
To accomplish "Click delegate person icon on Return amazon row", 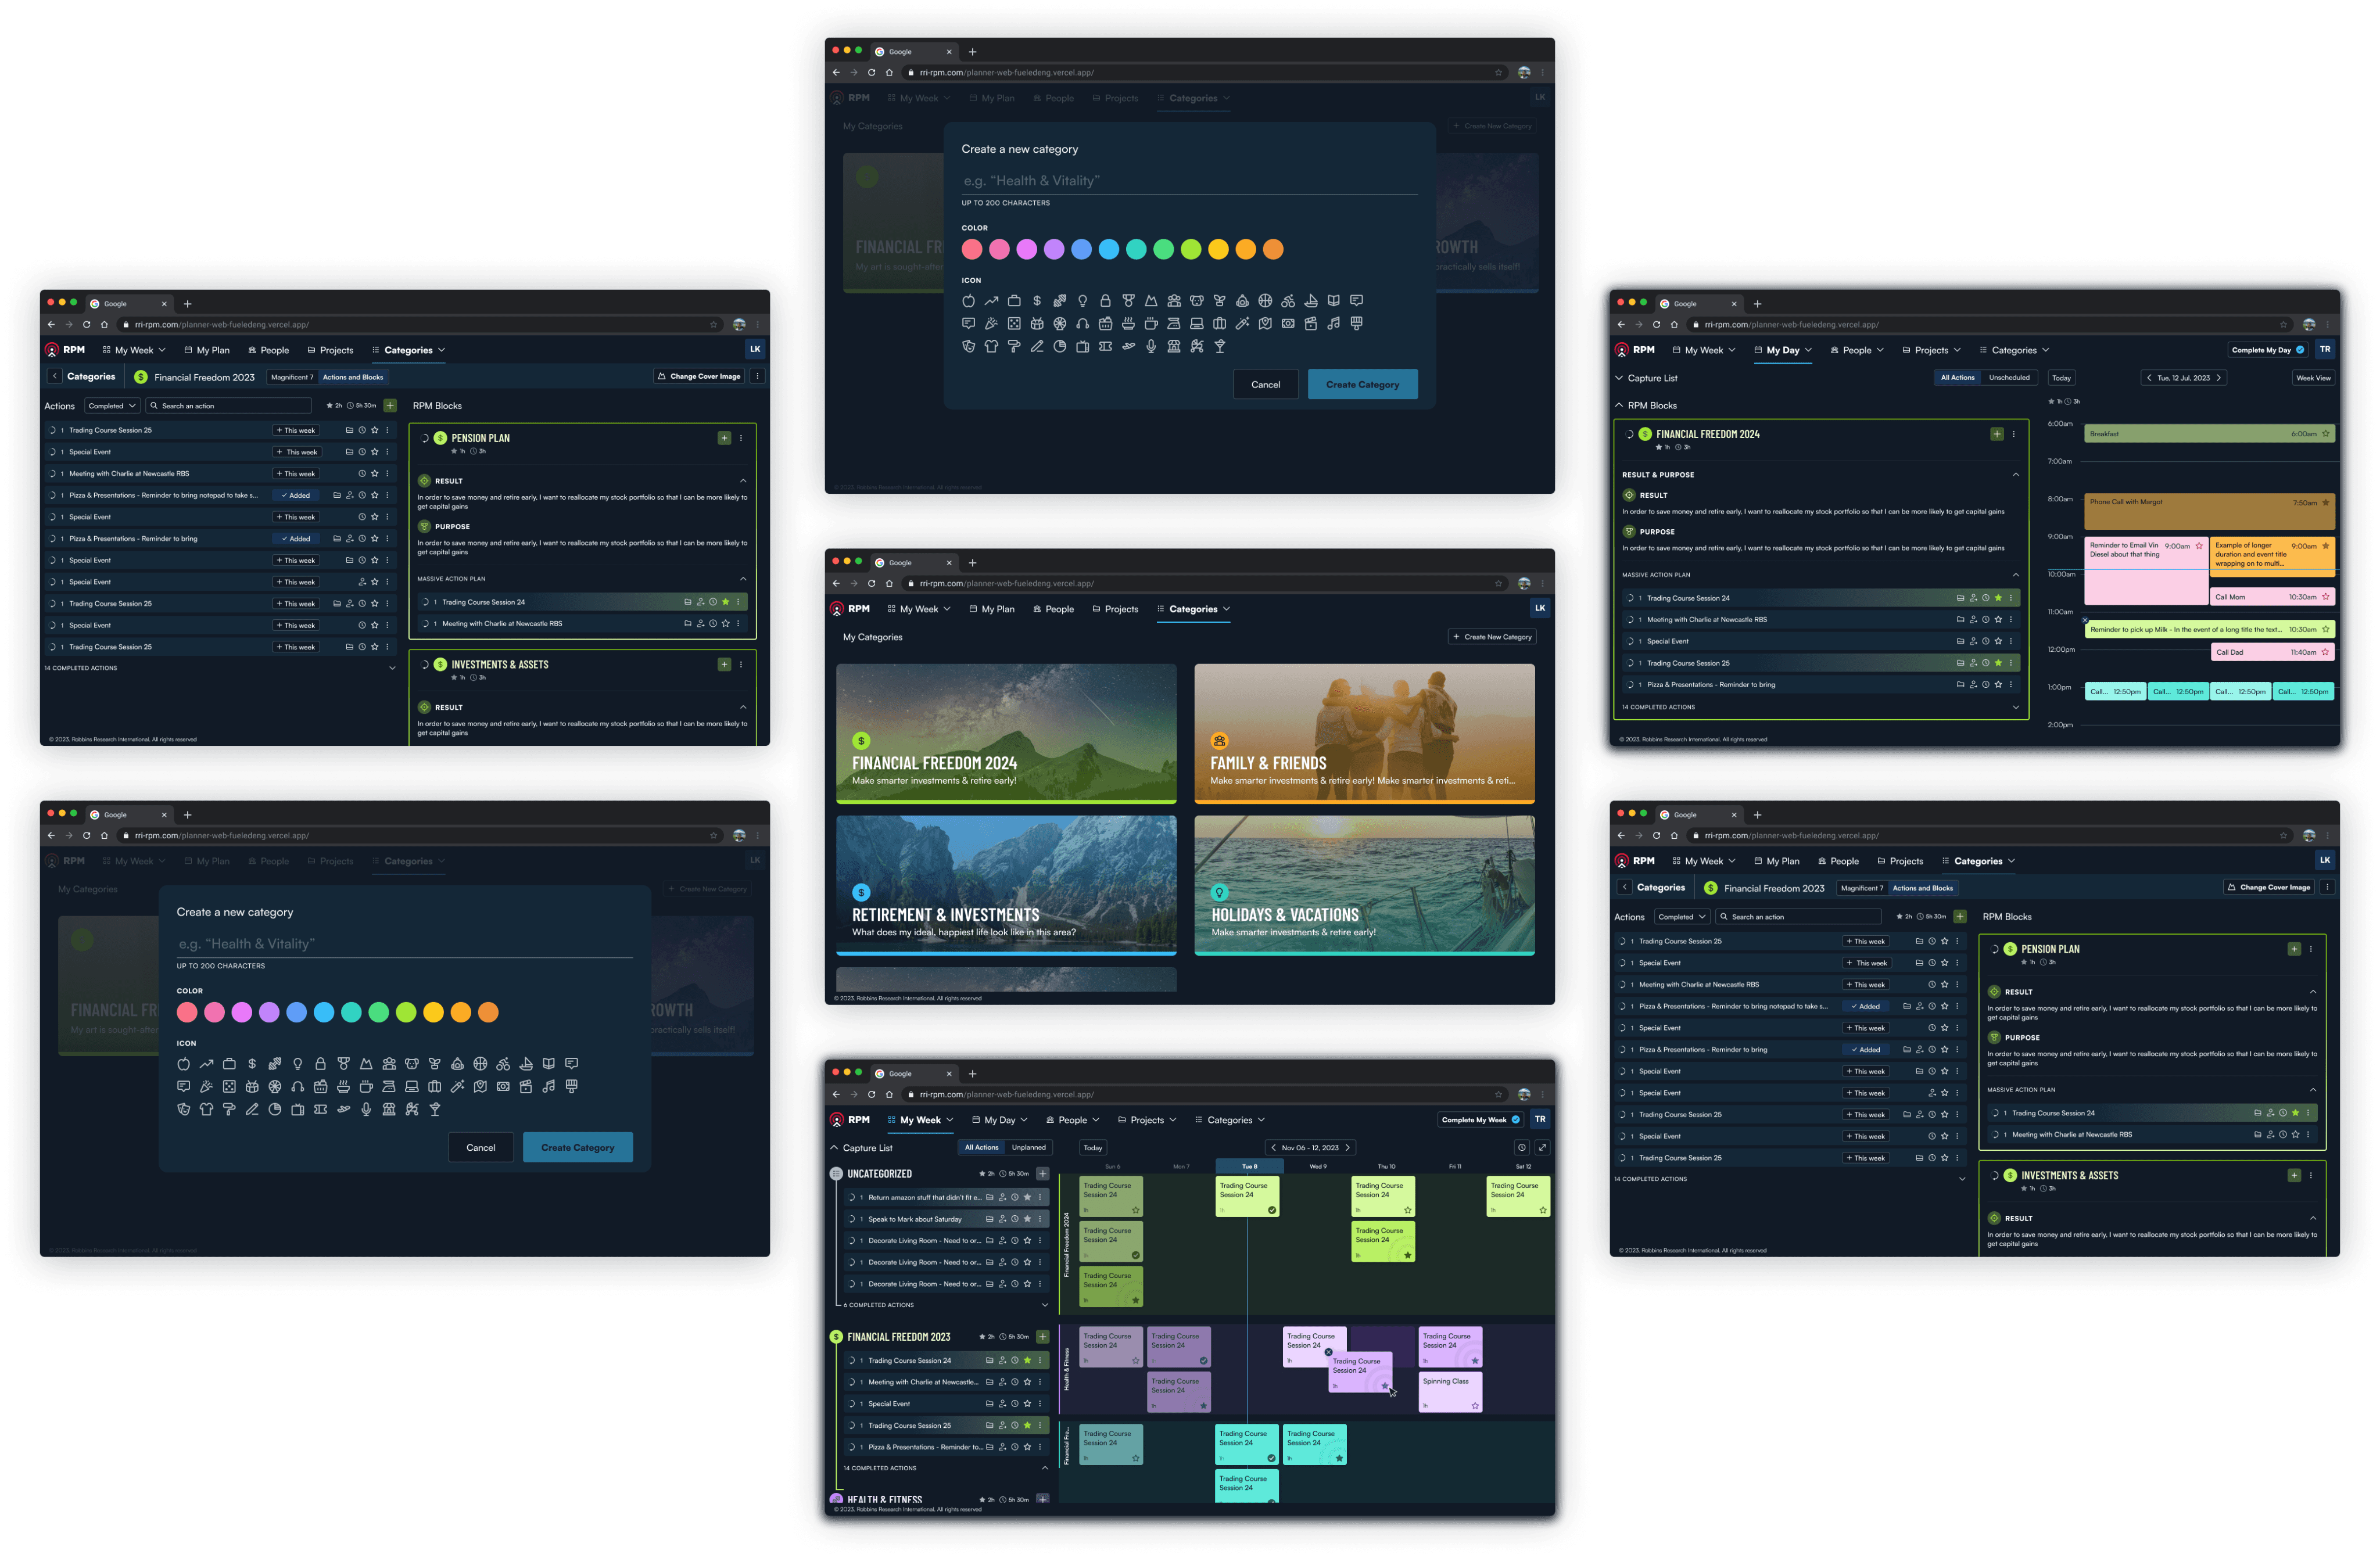I will [1002, 1197].
